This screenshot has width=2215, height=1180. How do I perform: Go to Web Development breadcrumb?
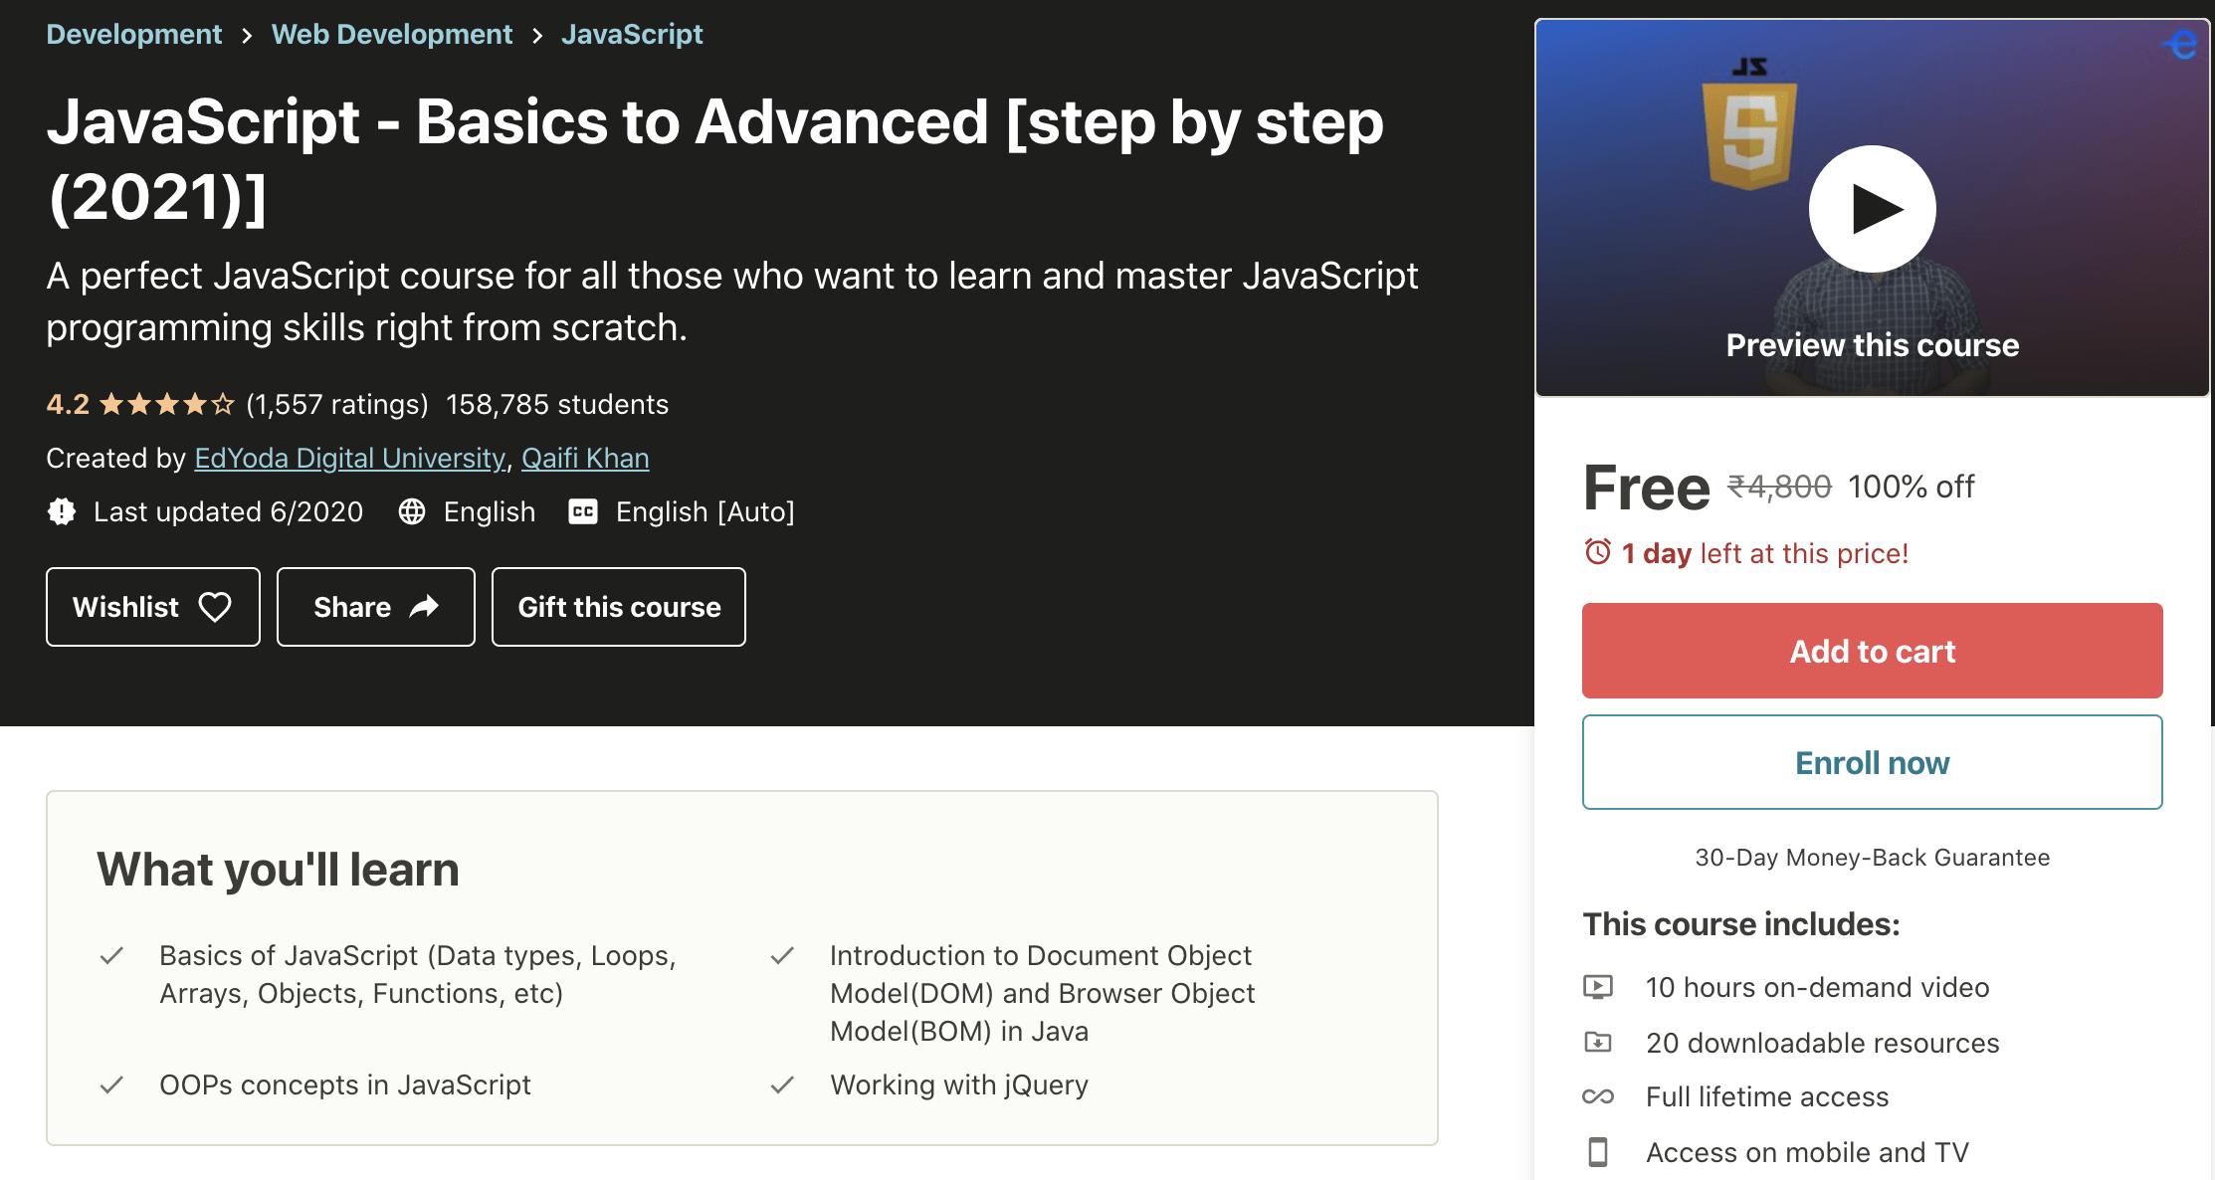(x=392, y=35)
